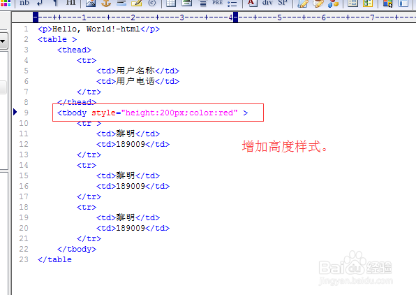Click the <td>189009</td> code on line 16

133,186
